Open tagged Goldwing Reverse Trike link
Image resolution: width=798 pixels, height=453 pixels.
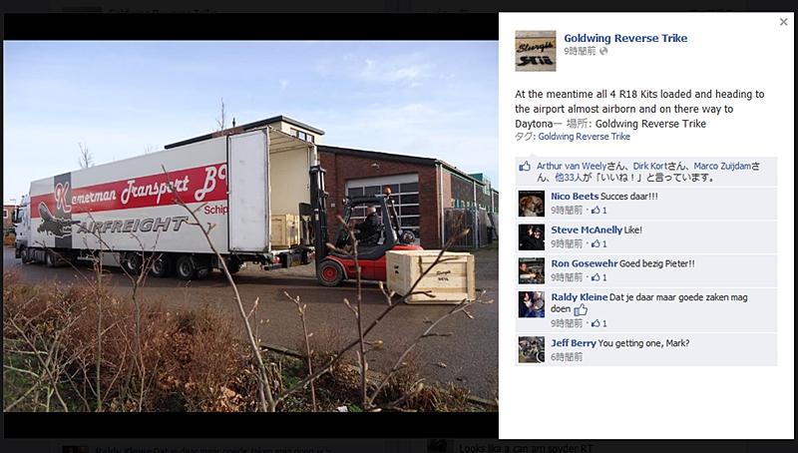click(x=585, y=137)
